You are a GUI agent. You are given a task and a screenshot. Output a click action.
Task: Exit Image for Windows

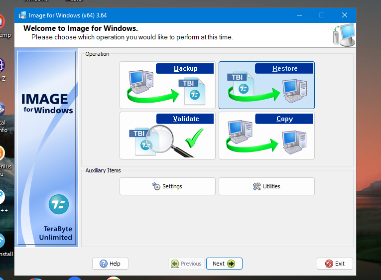[335, 264]
